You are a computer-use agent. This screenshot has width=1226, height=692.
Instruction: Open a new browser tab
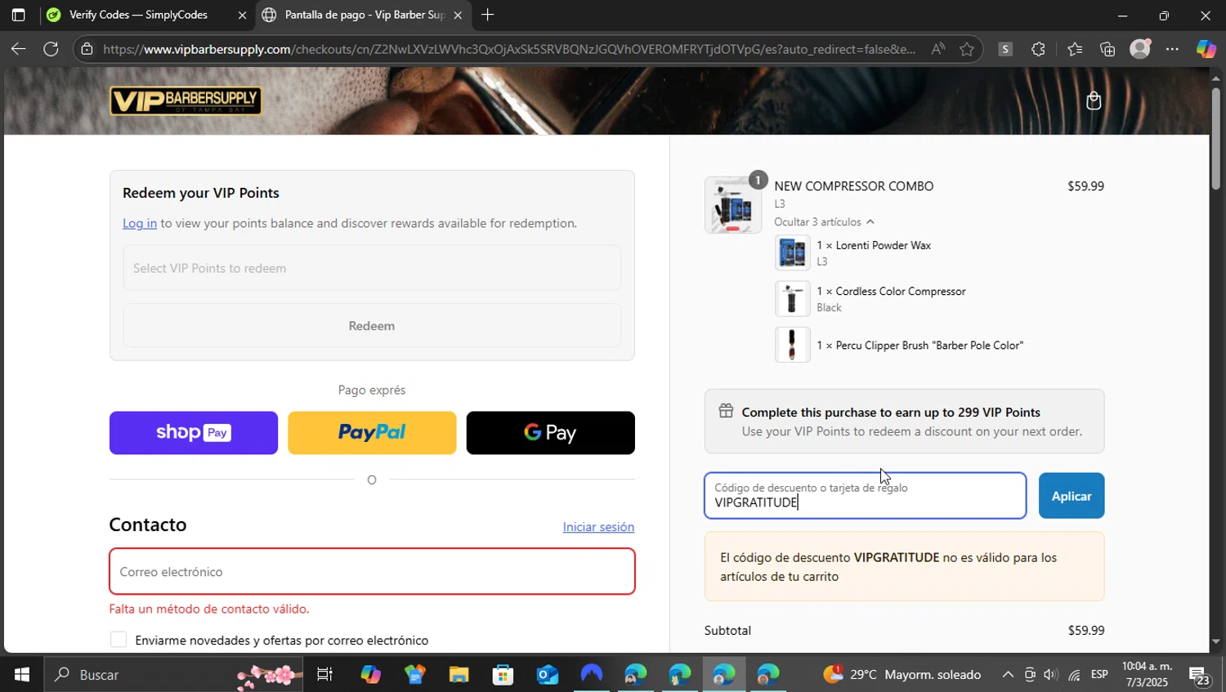[487, 15]
